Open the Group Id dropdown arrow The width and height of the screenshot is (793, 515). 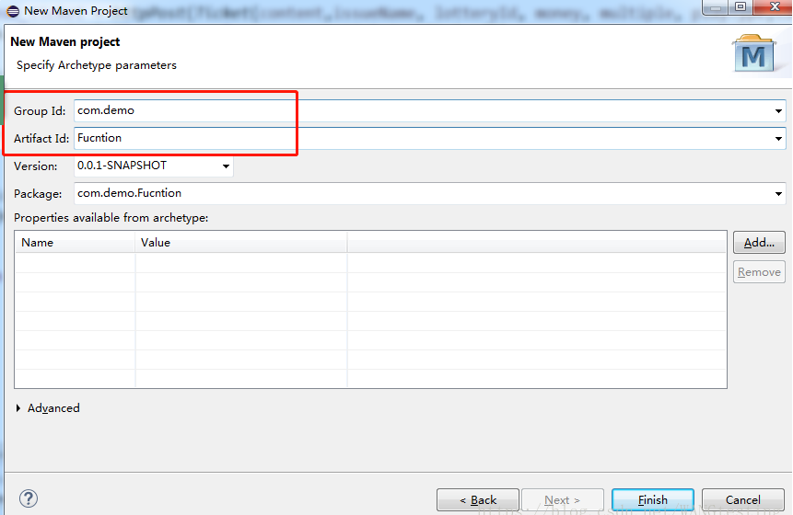click(778, 110)
